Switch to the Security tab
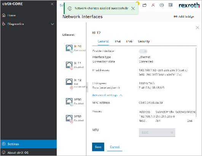Image resolution: width=202 pixels, height=156 pixels. tap(144, 41)
